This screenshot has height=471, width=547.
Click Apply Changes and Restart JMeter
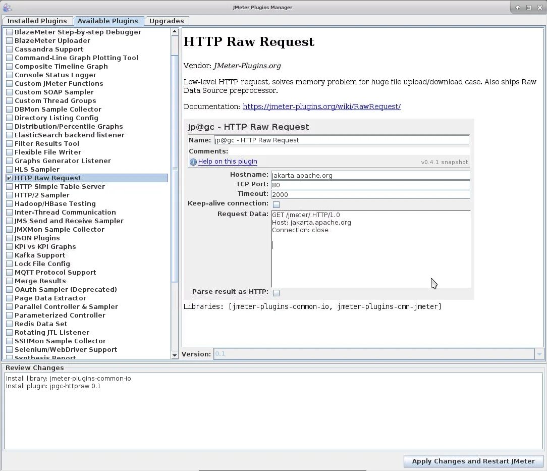coord(473,461)
